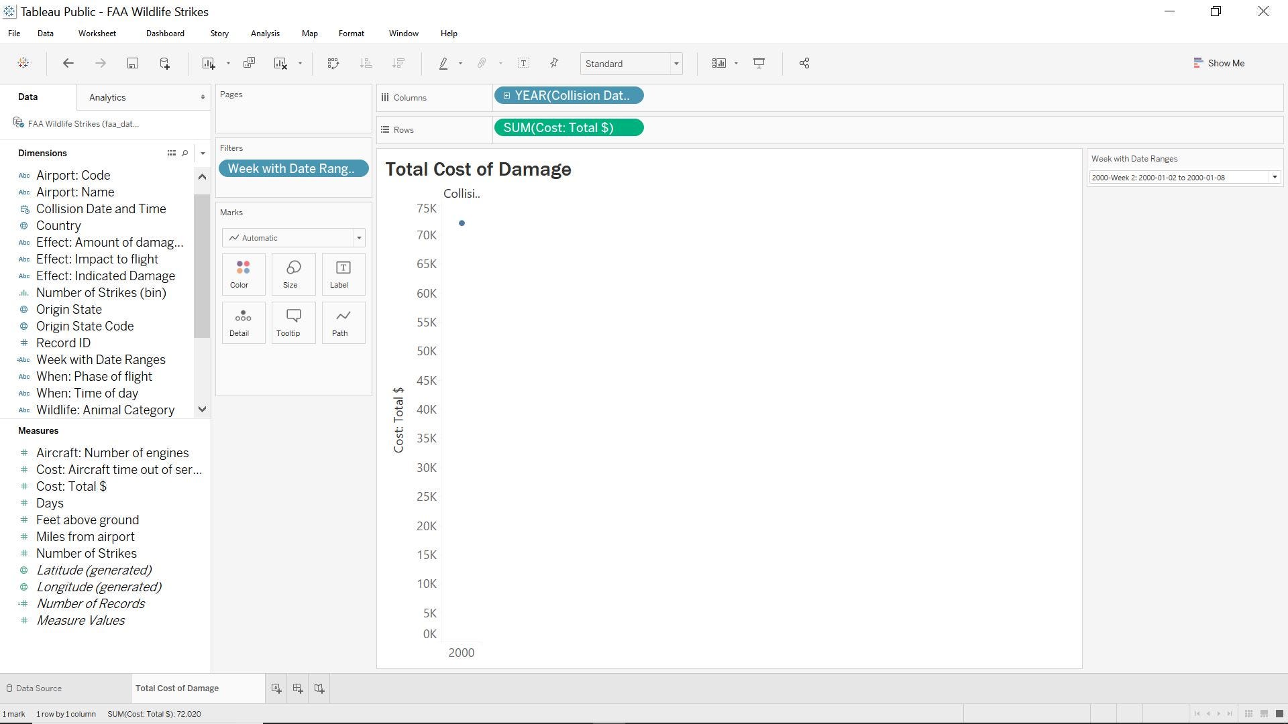Viewport: 1288px width, 724px height.
Task: Click the Show Me button
Action: (x=1219, y=63)
